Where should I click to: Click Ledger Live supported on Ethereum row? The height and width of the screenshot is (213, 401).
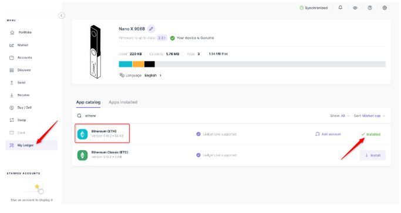tap(217, 134)
